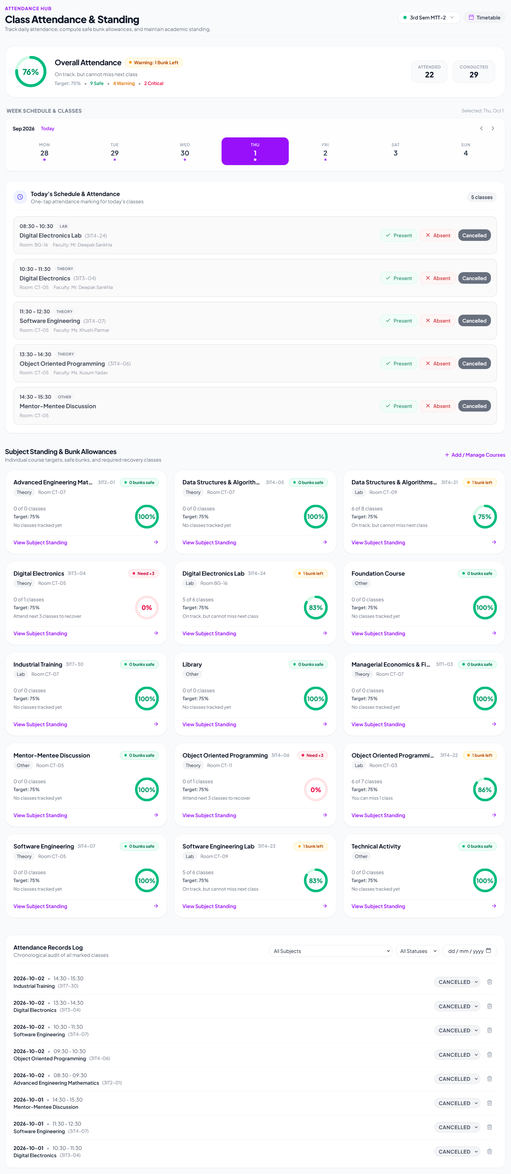Viewport: 511px width, 1174px height.
Task: Open the date filter input field
Action: click(x=470, y=951)
